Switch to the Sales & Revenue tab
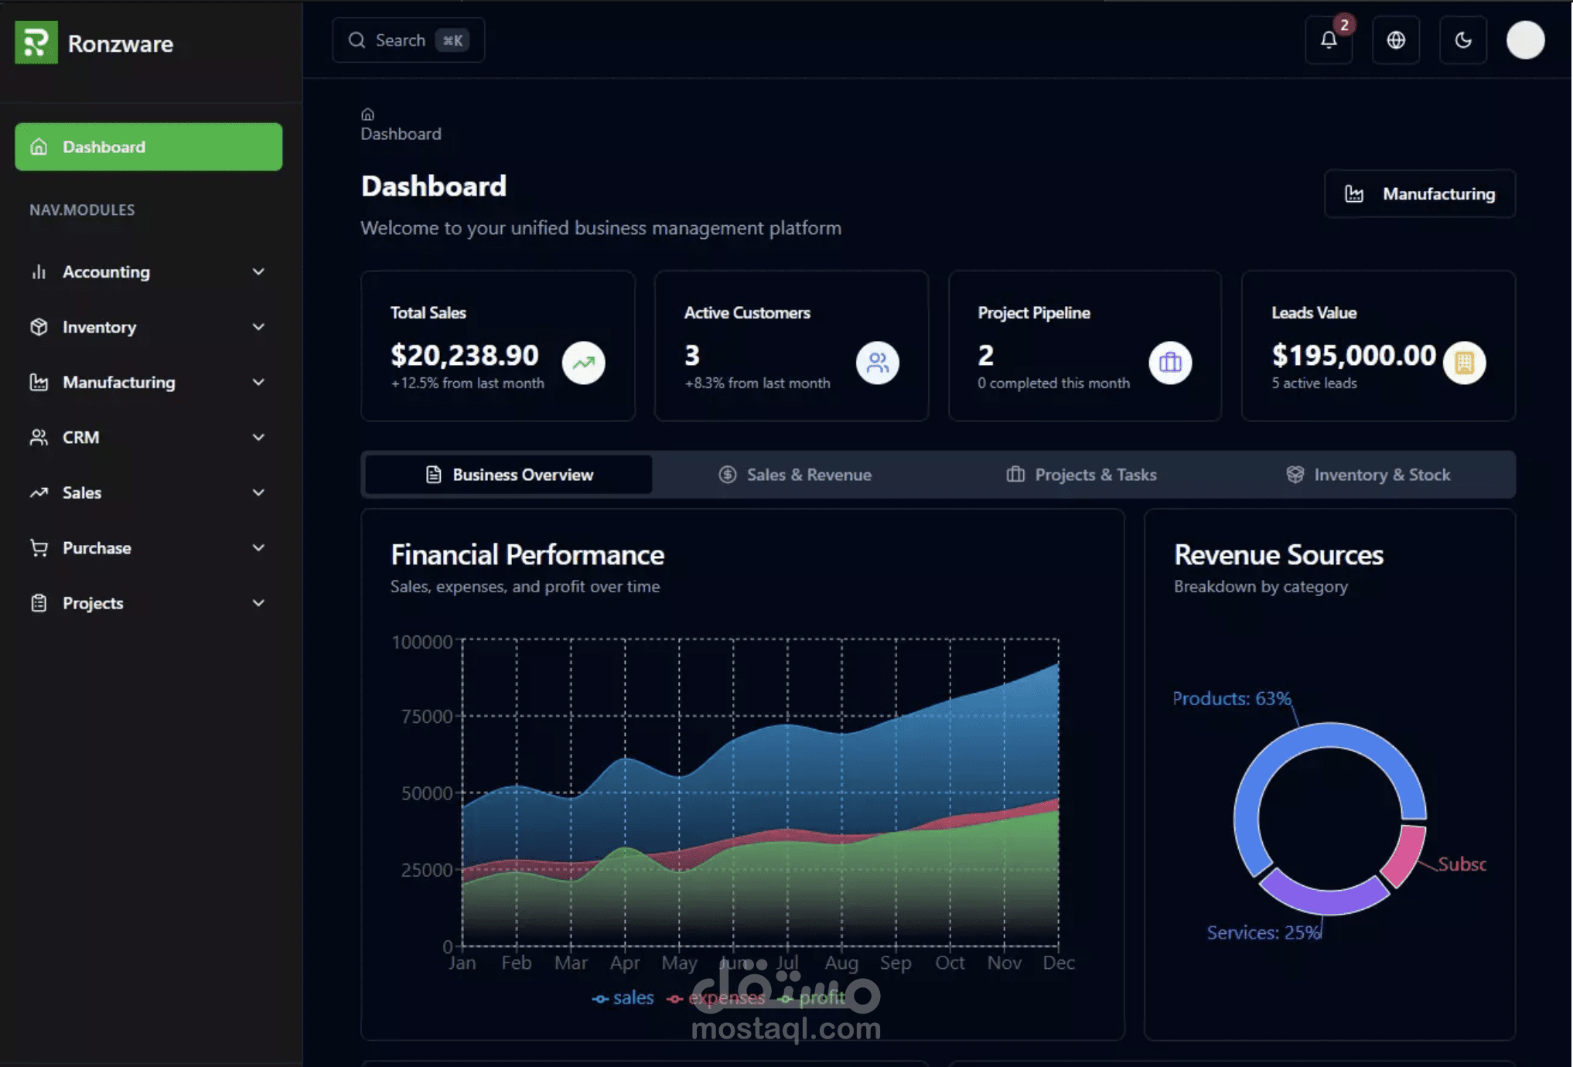 pyautogui.click(x=795, y=475)
